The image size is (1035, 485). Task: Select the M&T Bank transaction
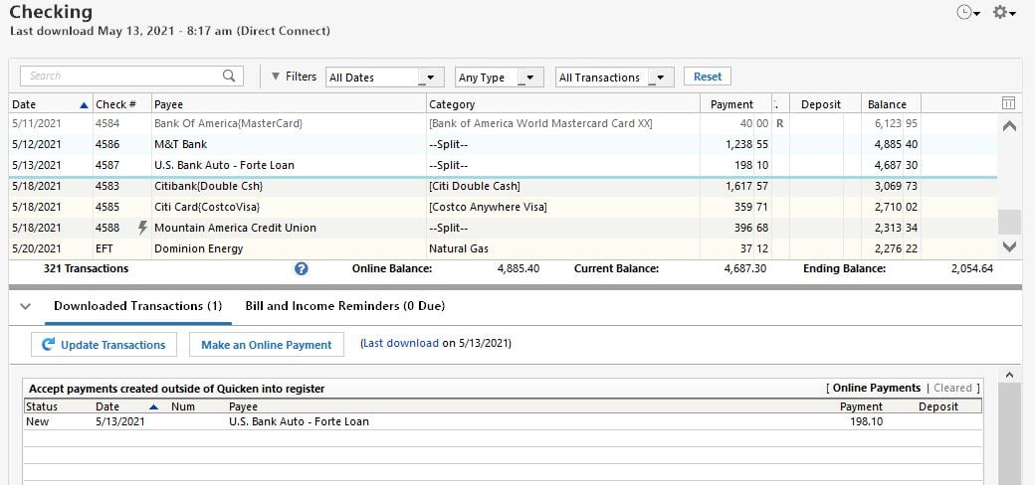[503, 144]
